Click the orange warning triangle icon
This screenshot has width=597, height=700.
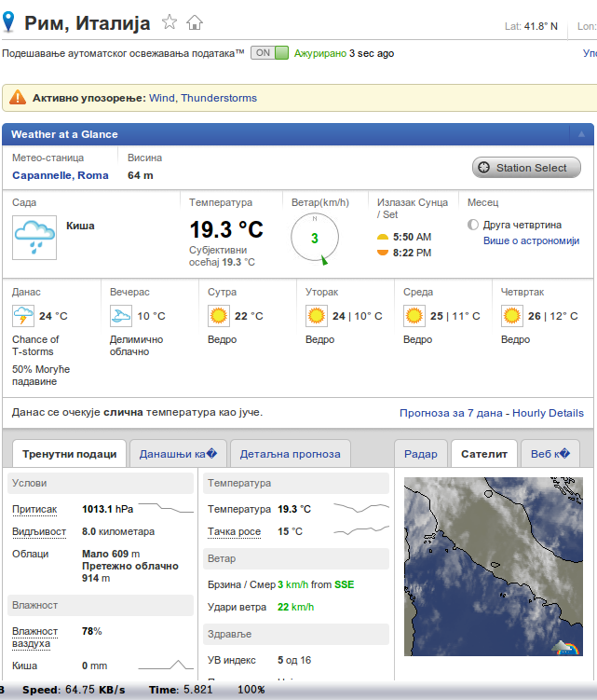[18, 97]
